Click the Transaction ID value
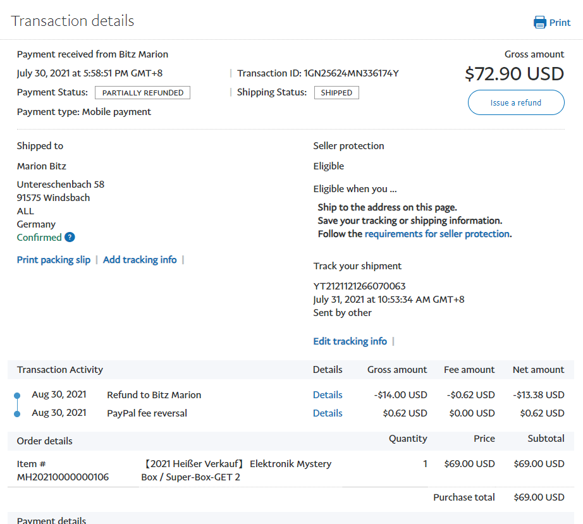 pyautogui.click(x=351, y=73)
